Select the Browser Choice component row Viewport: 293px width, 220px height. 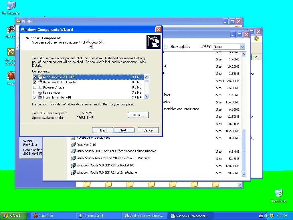click(x=88, y=87)
